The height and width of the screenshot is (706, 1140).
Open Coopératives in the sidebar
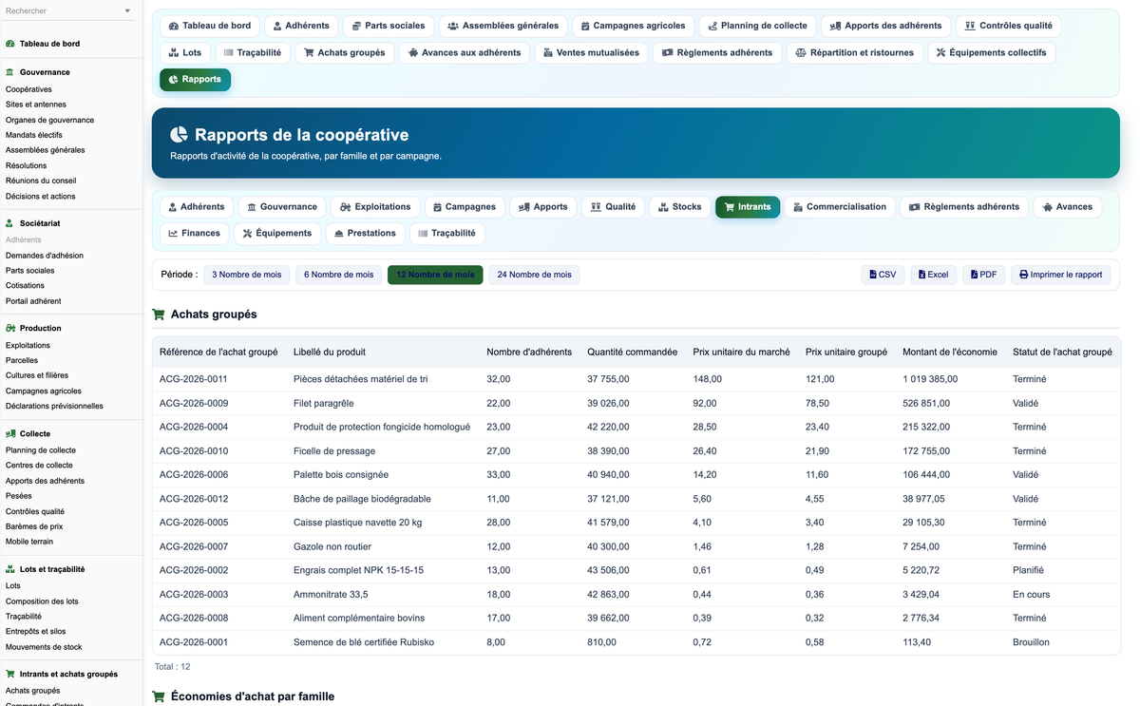pos(28,89)
